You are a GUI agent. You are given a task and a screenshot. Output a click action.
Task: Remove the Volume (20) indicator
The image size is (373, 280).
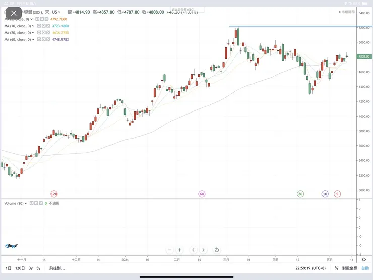(41, 203)
